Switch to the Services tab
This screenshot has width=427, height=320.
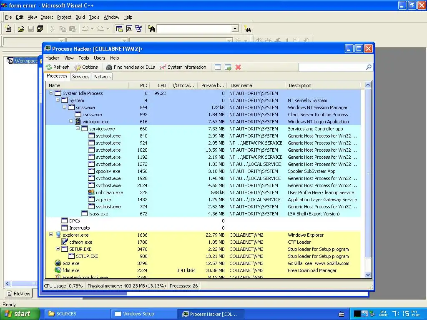click(80, 77)
